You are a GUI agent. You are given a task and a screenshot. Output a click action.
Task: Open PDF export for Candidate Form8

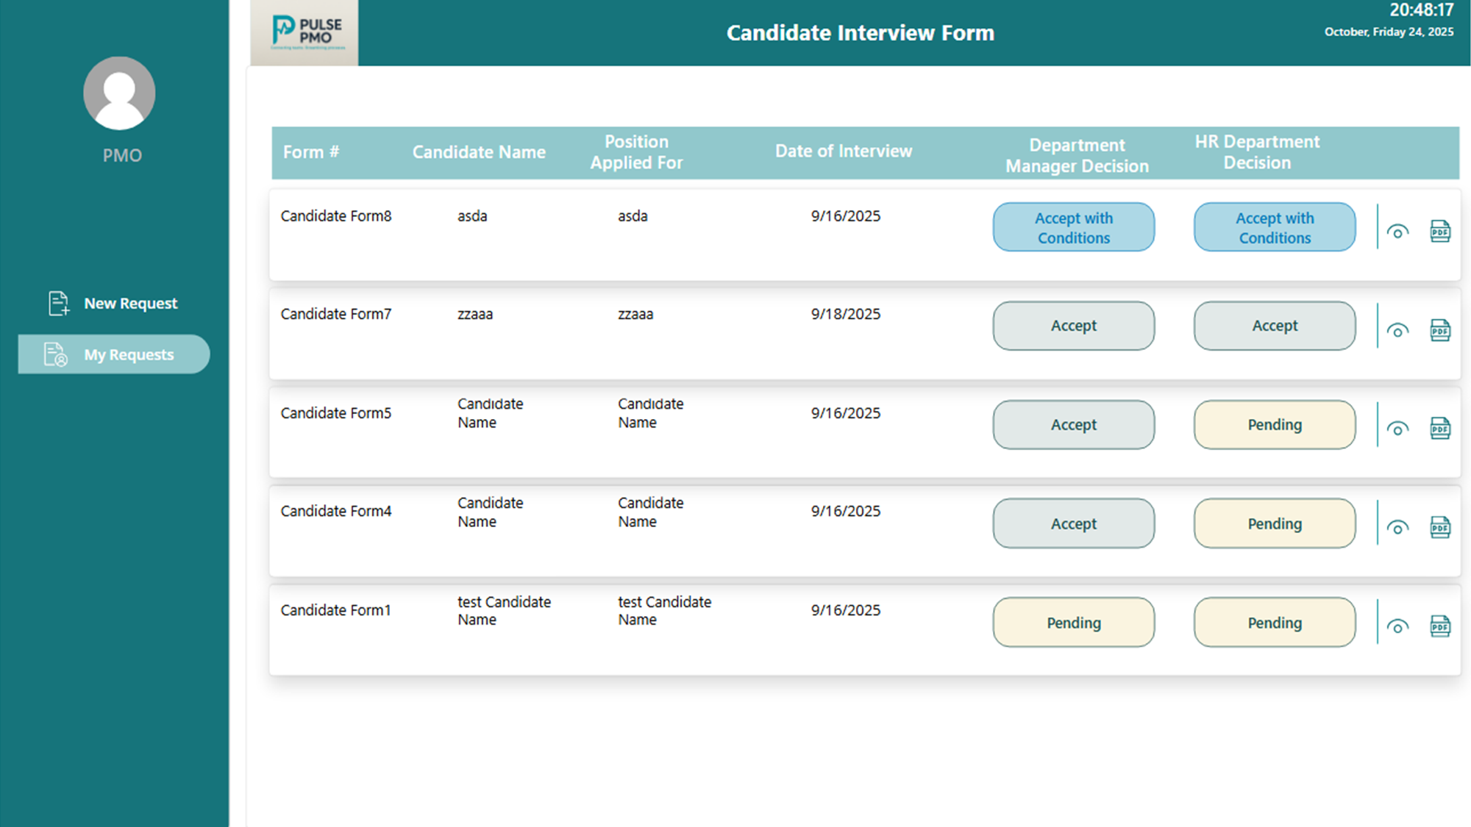[x=1440, y=230]
